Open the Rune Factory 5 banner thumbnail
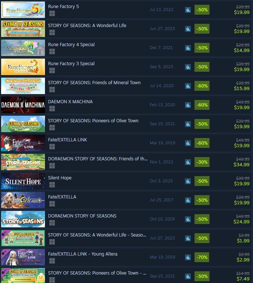The image size is (253, 283). pyautogui.click(x=23, y=10)
